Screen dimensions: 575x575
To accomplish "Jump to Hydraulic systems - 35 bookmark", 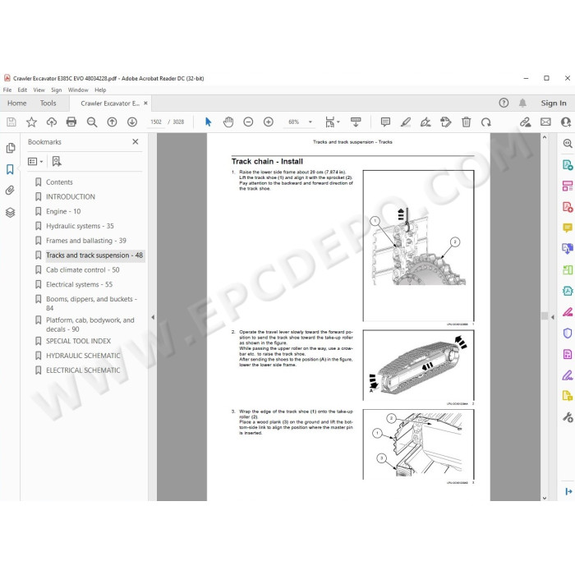I will click(80, 226).
